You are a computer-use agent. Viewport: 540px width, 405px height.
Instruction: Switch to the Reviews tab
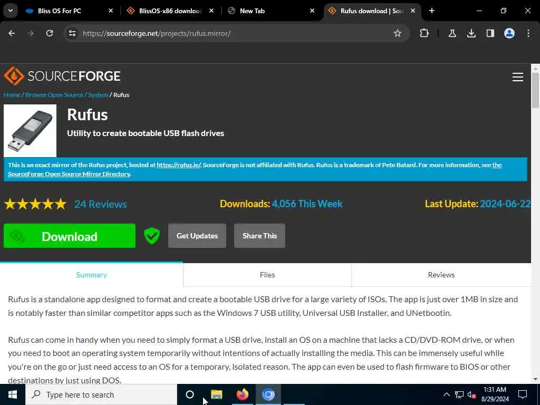tap(441, 275)
